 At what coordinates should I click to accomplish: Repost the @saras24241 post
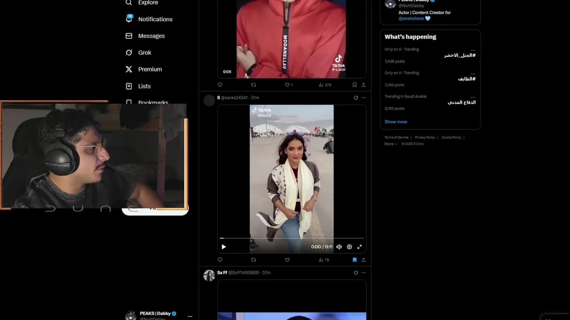click(x=254, y=260)
